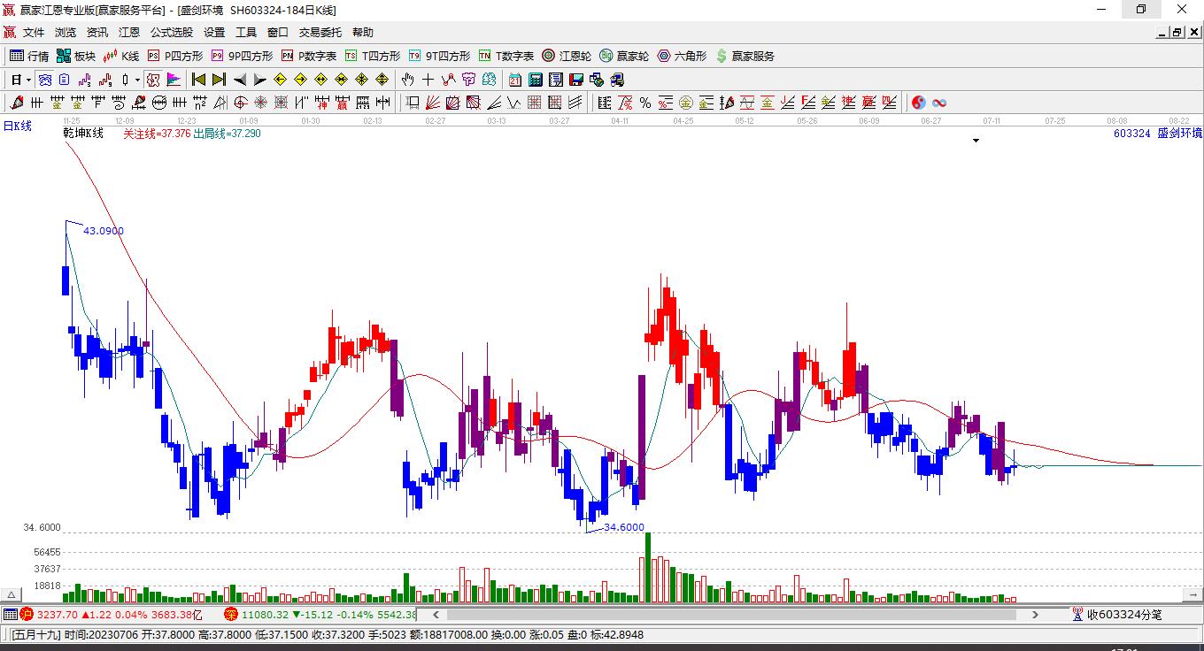Click the colorful flag icon in toolbar

click(174, 80)
